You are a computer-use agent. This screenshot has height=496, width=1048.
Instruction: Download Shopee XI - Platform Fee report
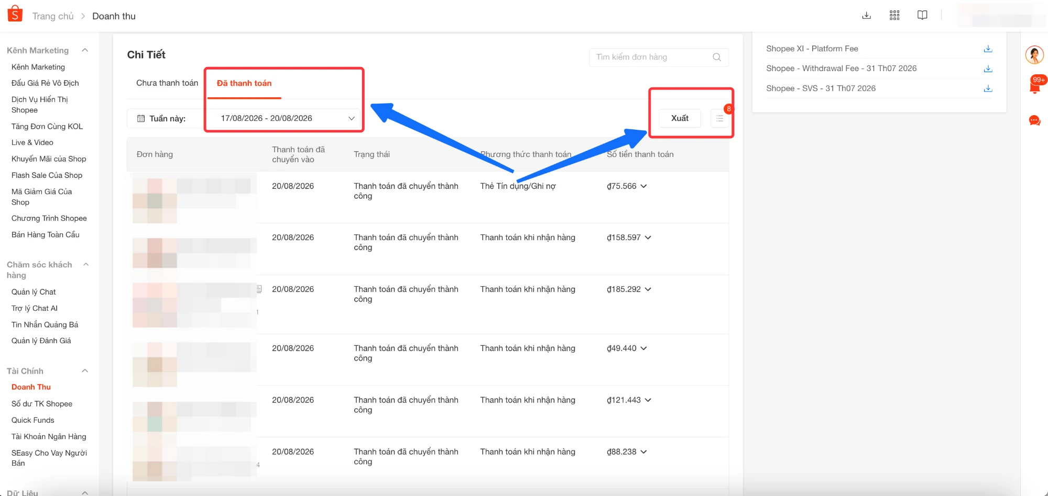988,49
